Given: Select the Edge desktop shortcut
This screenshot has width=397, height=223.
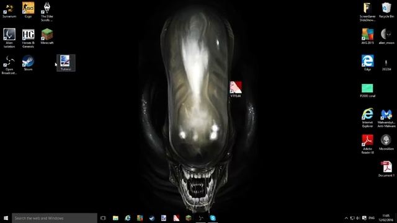Looking at the screenshot, I should pyautogui.click(x=368, y=63).
